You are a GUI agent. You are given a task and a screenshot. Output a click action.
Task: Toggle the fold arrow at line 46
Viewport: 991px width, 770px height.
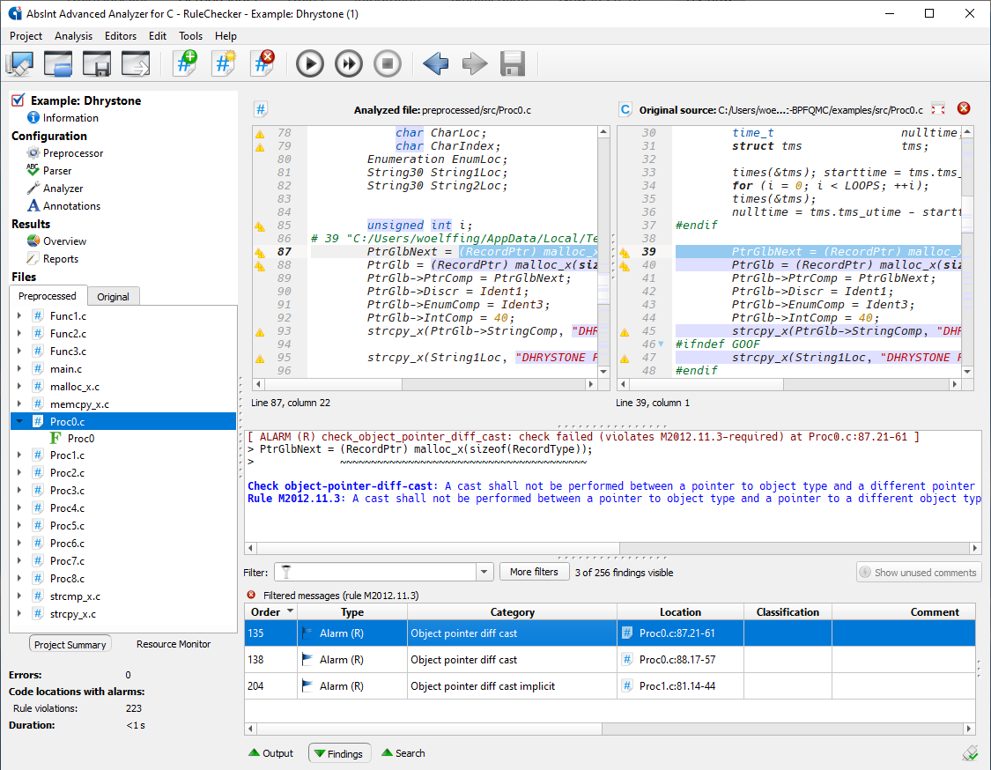click(661, 344)
